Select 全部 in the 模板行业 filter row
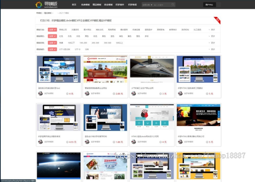Screen dimensions: 255x182 point(52,30)
